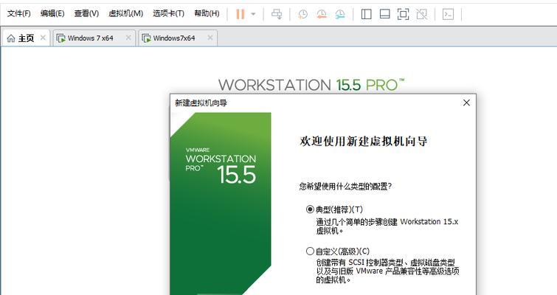Open the 帮助(H) menu
This screenshot has height=295, width=557.
[x=207, y=13]
